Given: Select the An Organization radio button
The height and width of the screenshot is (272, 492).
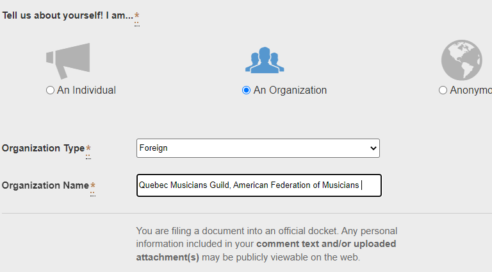Looking at the screenshot, I should (246, 90).
